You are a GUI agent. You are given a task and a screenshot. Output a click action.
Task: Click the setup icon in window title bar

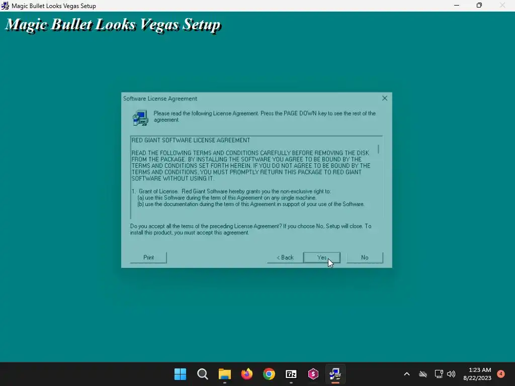[5, 6]
